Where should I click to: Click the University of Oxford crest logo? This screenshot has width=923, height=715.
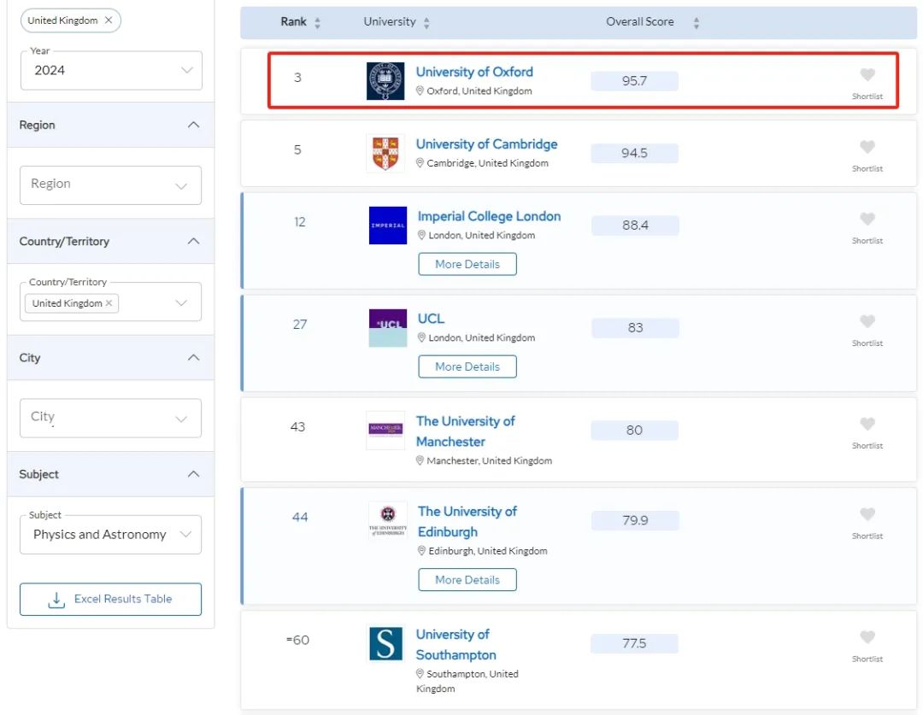tap(385, 81)
